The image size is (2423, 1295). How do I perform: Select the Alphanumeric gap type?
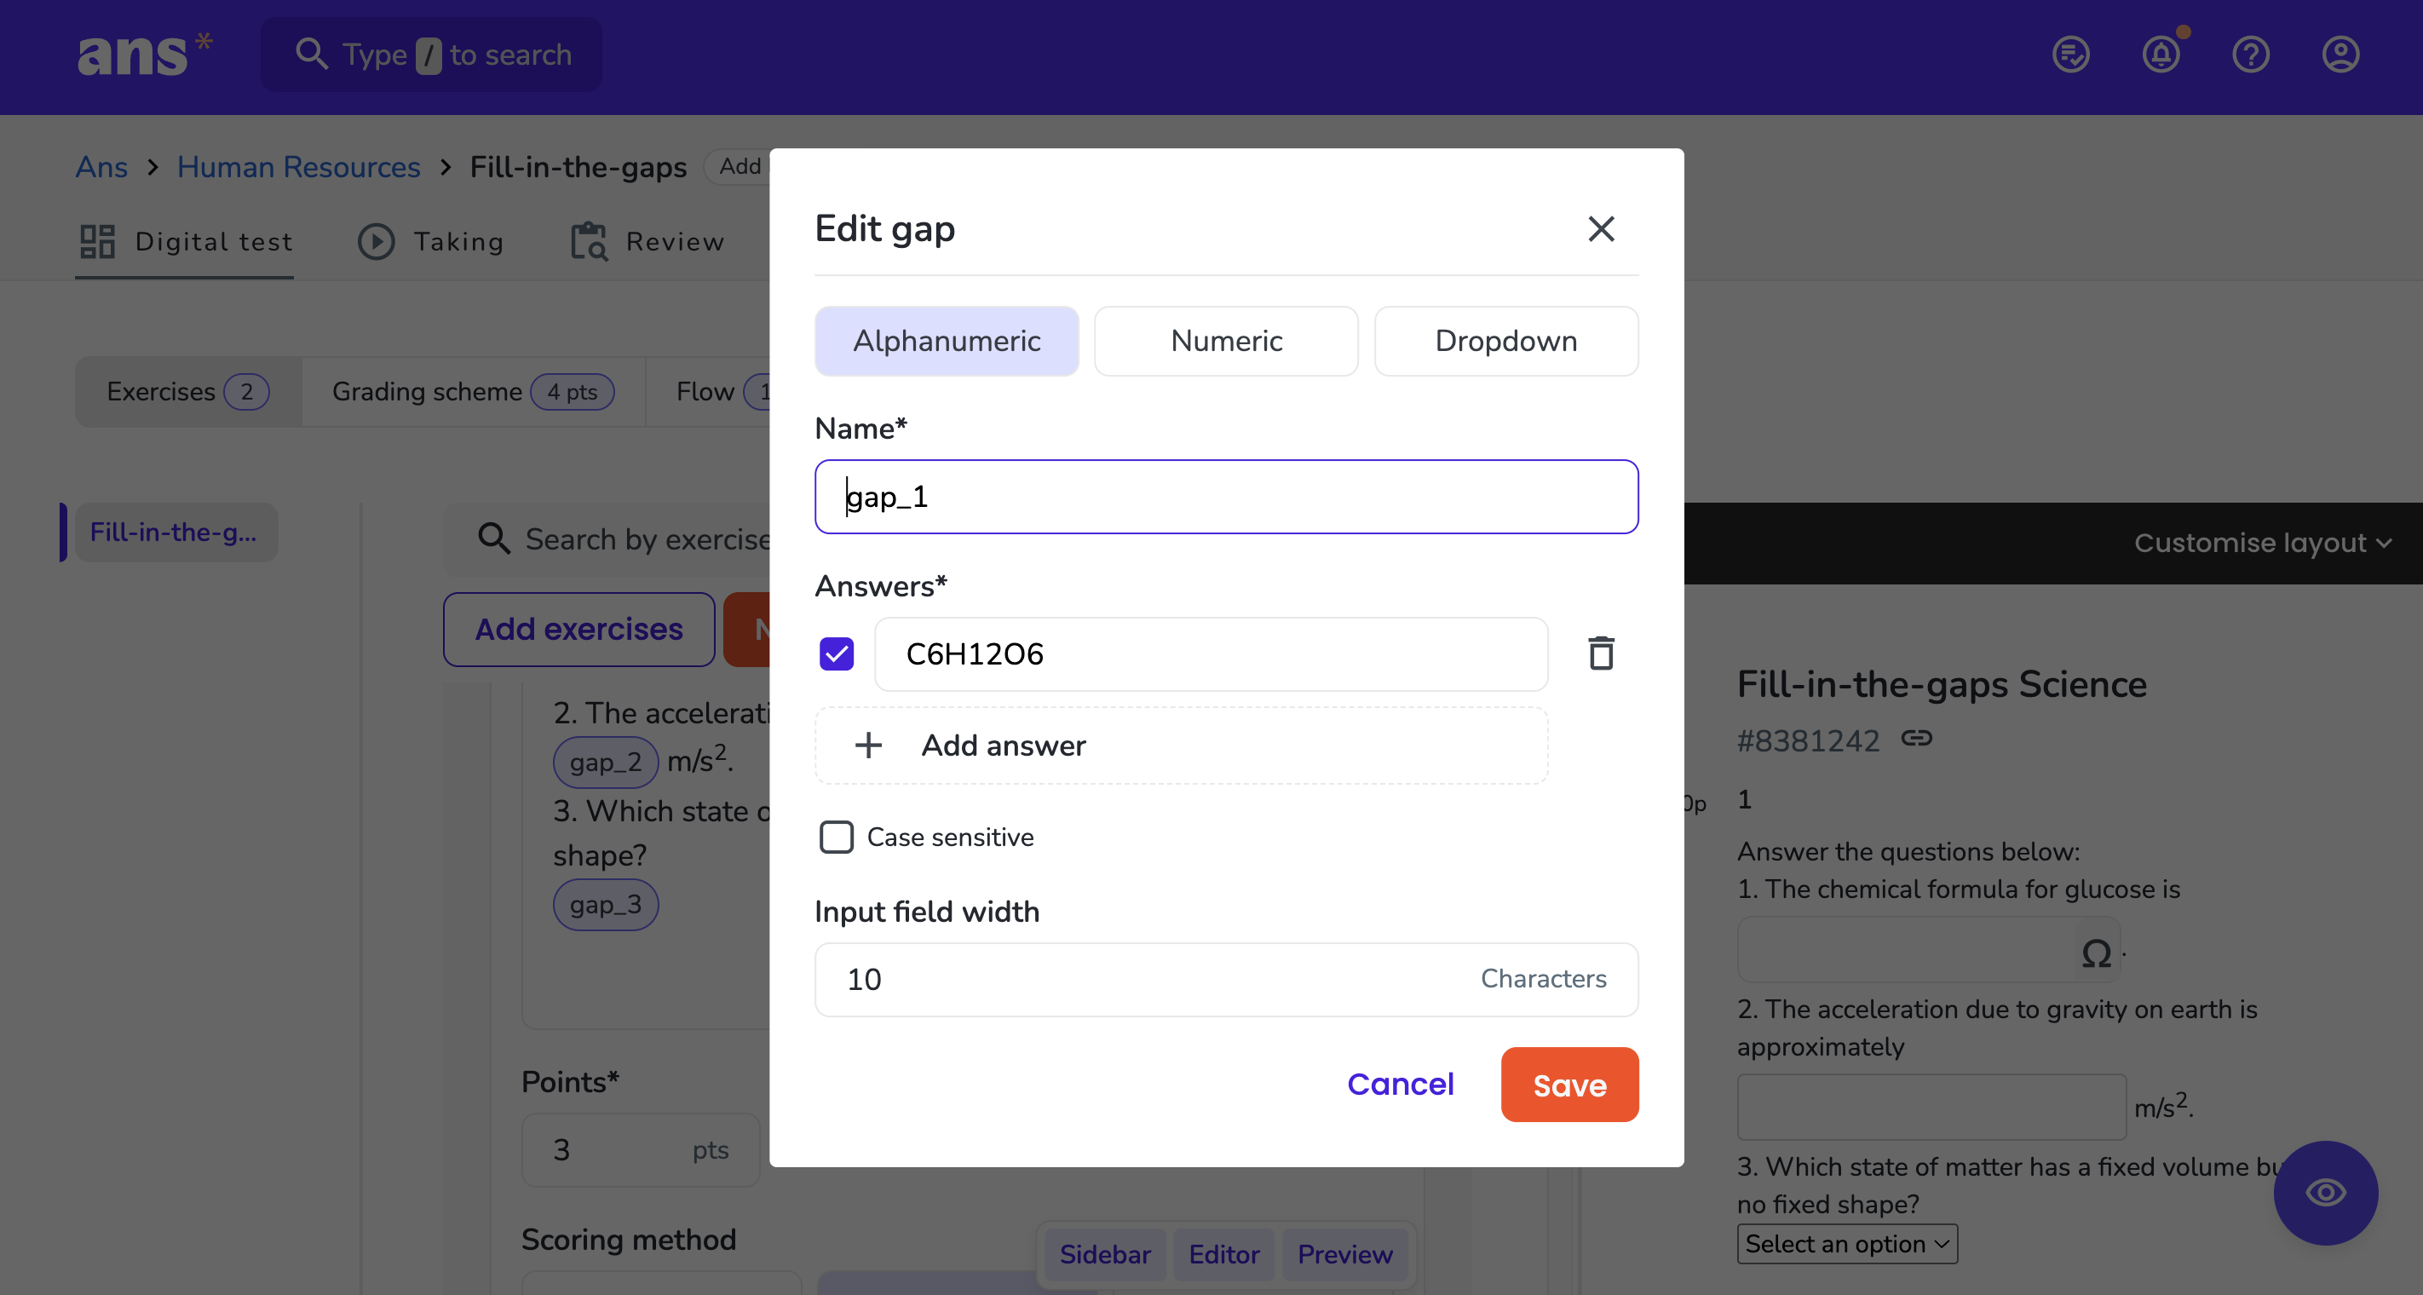(x=947, y=341)
